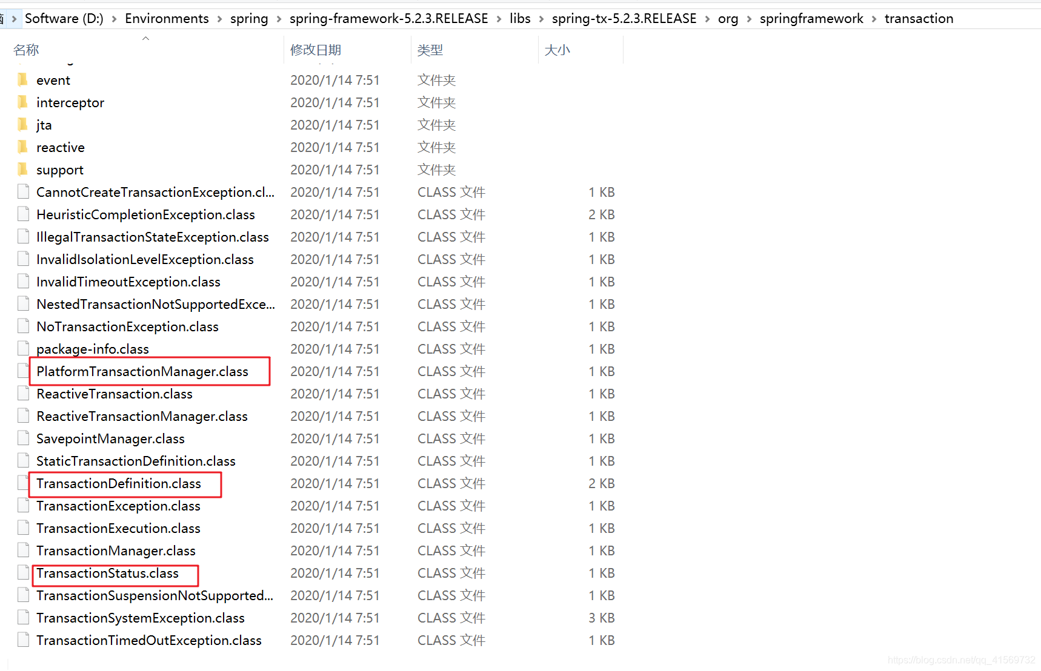
Task: Select TransactionExecution.class file name
Action: coord(118,528)
